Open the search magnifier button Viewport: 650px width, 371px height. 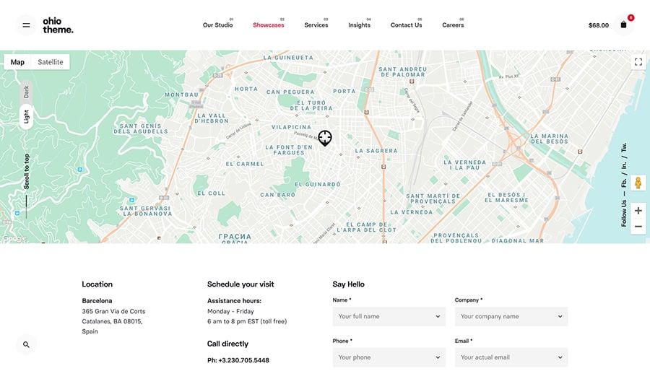[x=26, y=345]
